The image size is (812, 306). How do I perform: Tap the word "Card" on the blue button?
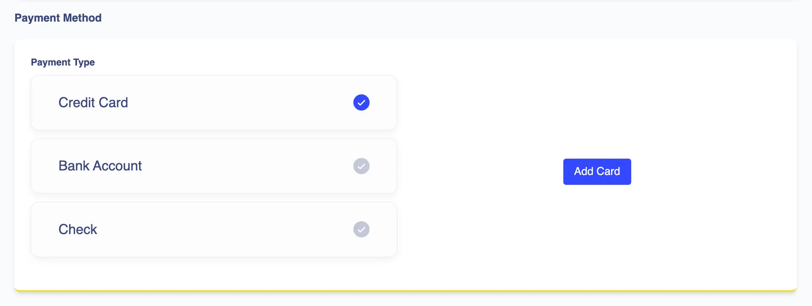coord(608,172)
